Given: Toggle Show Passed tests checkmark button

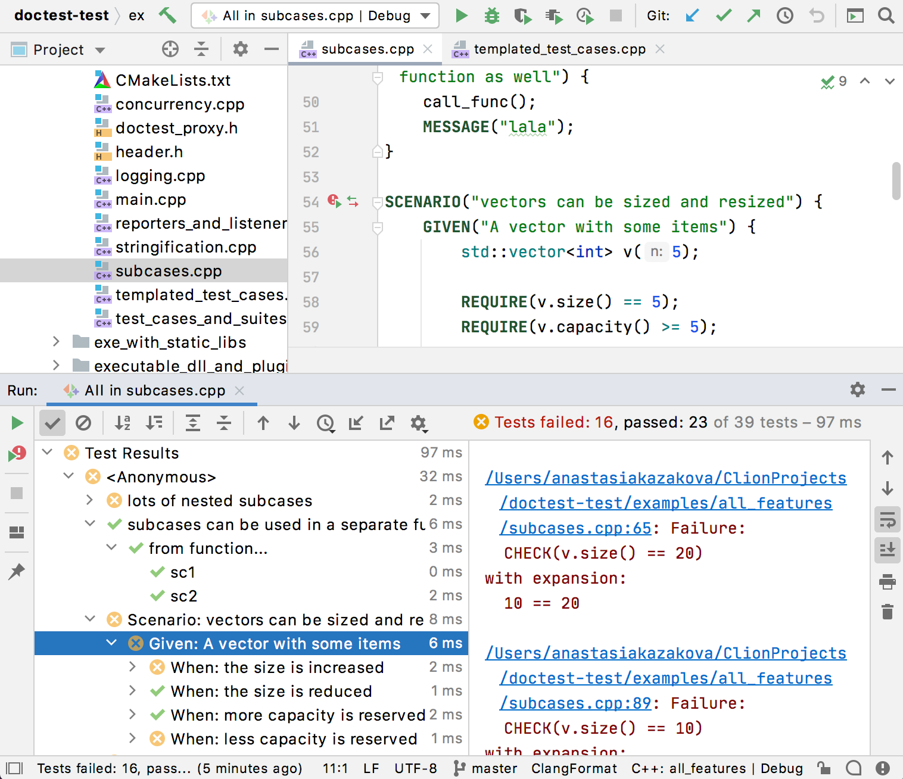Looking at the screenshot, I should [52, 423].
